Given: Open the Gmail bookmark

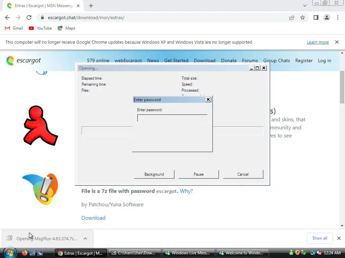Looking at the screenshot, I should (x=14, y=28).
